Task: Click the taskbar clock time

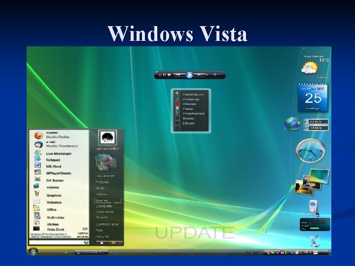Action: pyautogui.click(x=253, y=252)
